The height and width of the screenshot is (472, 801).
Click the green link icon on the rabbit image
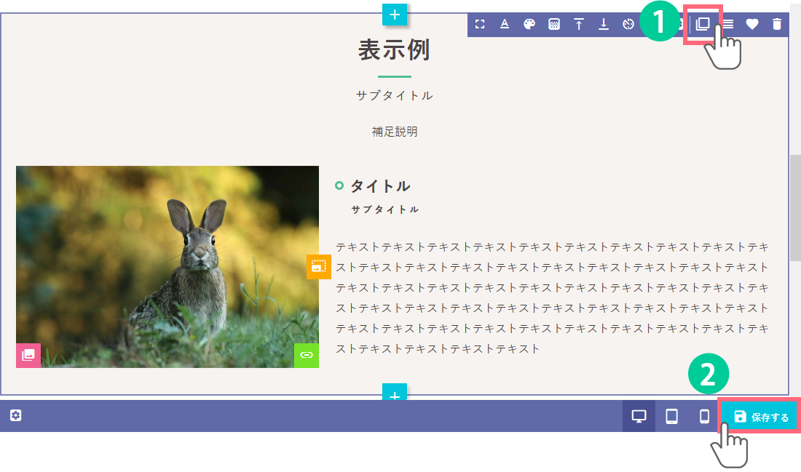(307, 355)
